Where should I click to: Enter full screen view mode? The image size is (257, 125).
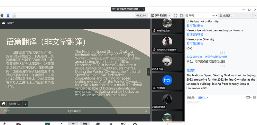175,15
